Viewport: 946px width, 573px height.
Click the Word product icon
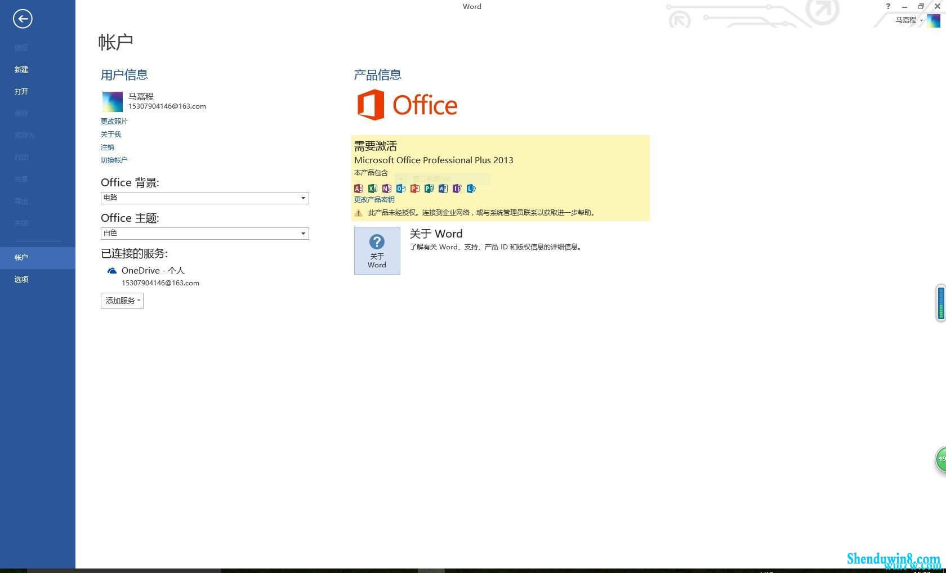click(x=443, y=189)
